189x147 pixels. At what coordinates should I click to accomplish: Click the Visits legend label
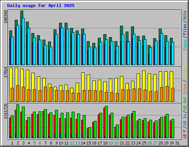tap(185, 72)
